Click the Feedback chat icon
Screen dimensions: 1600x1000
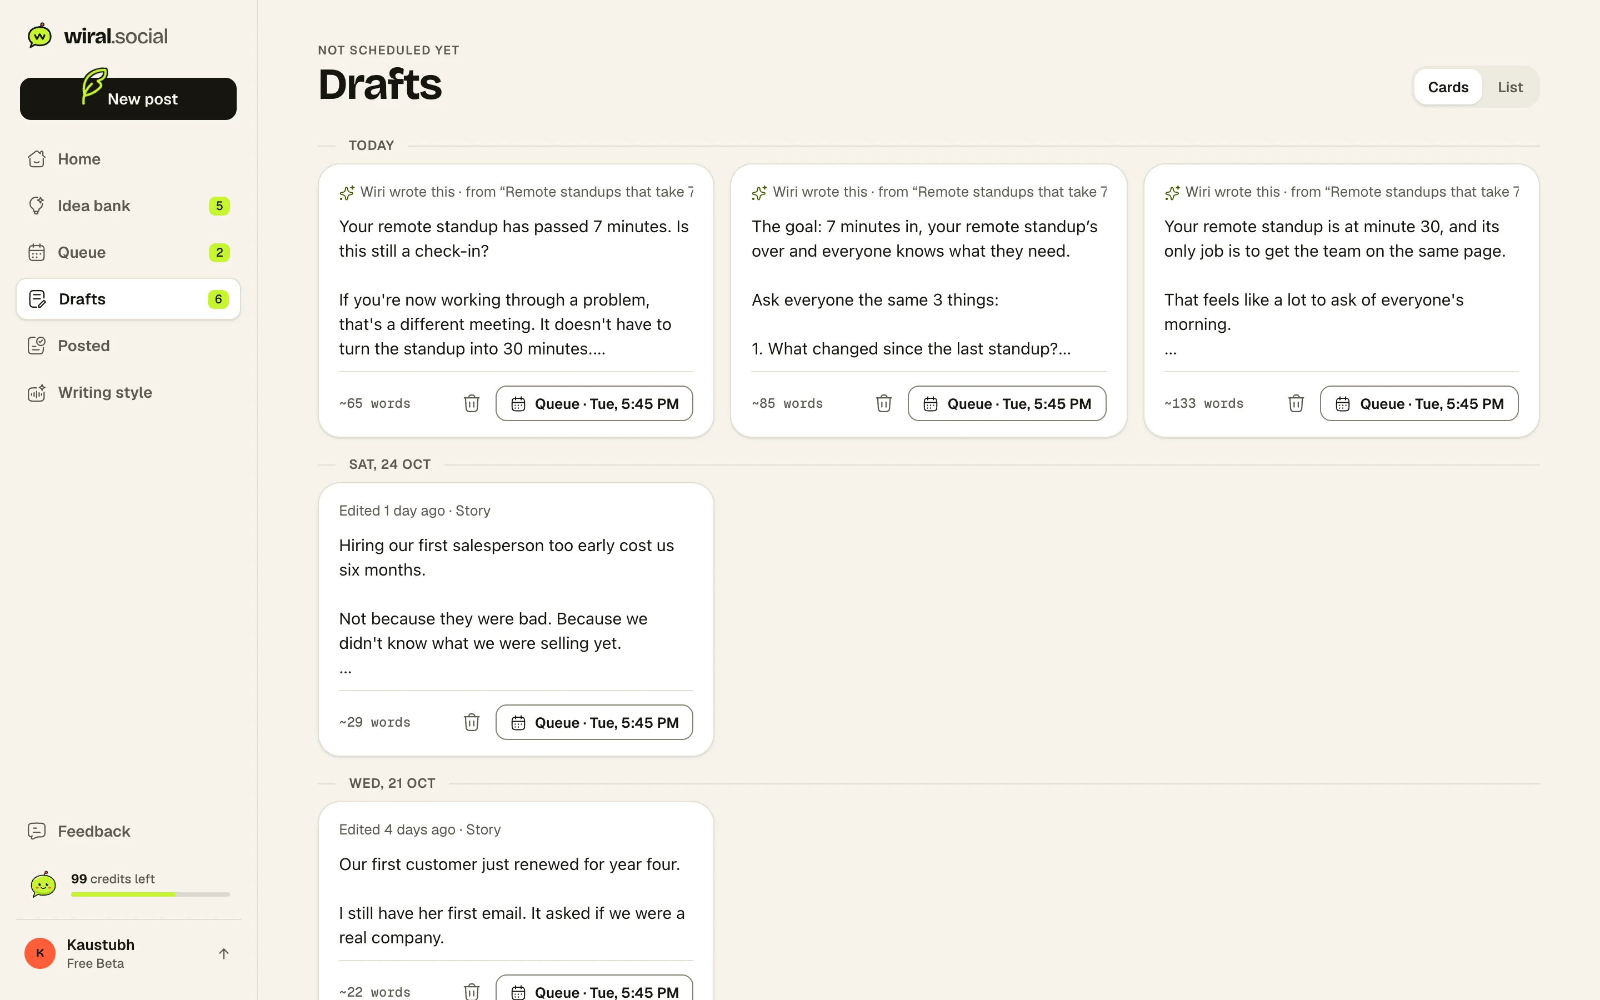(37, 831)
